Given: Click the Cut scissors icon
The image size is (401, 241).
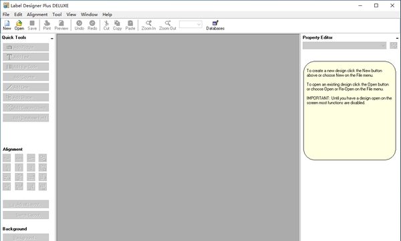Looking at the screenshot, I should pos(106,25).
